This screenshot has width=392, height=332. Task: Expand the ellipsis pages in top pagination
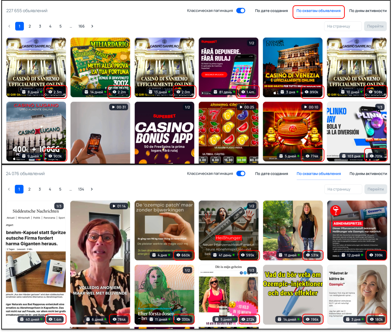click(x=71, y=26)
